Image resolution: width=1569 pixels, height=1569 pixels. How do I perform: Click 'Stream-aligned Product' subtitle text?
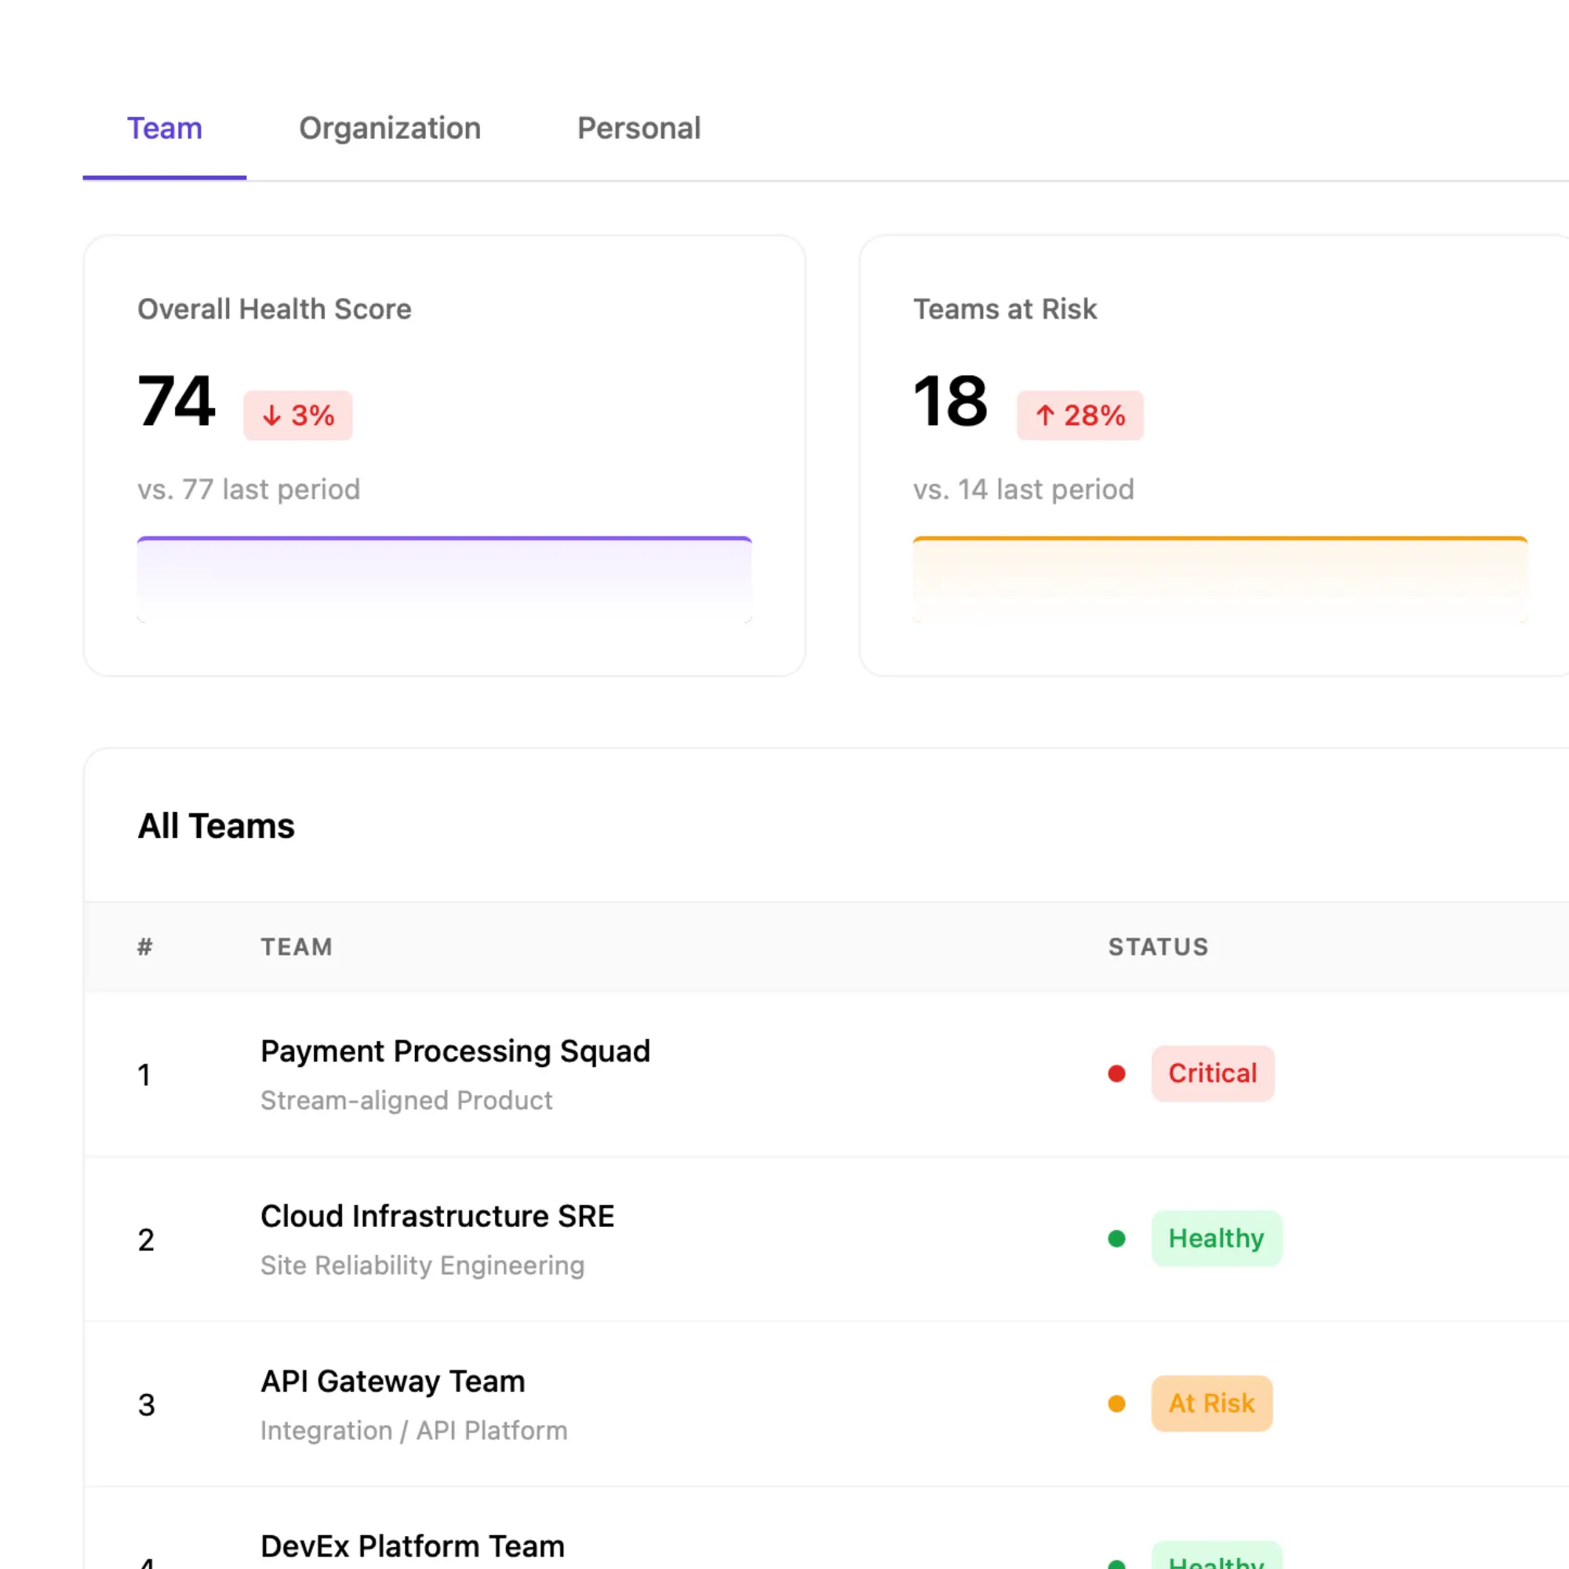point(406,1101)
